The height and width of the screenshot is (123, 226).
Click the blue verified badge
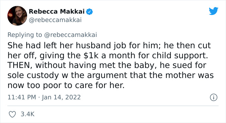(x=89, y=12)
